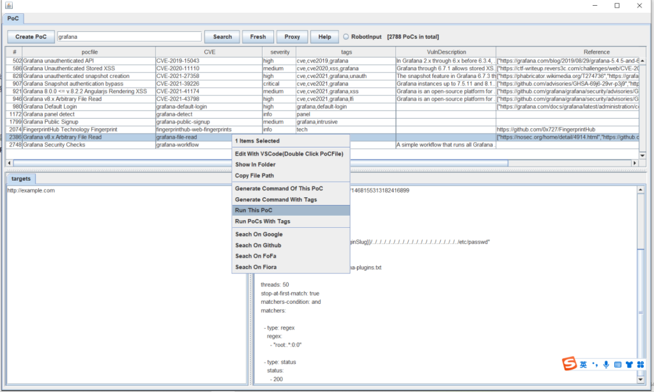The width and height of the screenshot is (654, 392).
Task: Select row Grafana unauthenticated snapshot creation
Action: [323, 76]
